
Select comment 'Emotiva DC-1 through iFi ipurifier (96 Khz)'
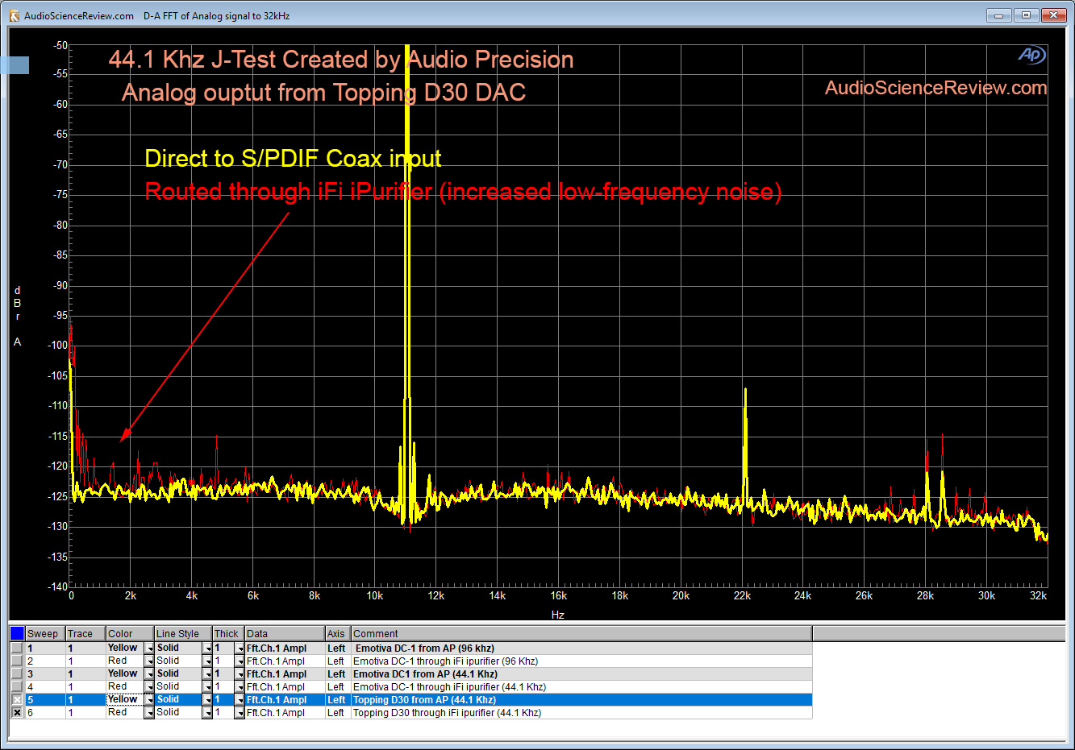(445, 661)
